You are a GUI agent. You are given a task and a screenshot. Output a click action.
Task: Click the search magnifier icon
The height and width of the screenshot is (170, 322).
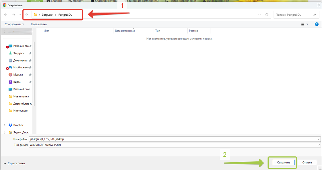pyautogui.click(x=314, y=15)
